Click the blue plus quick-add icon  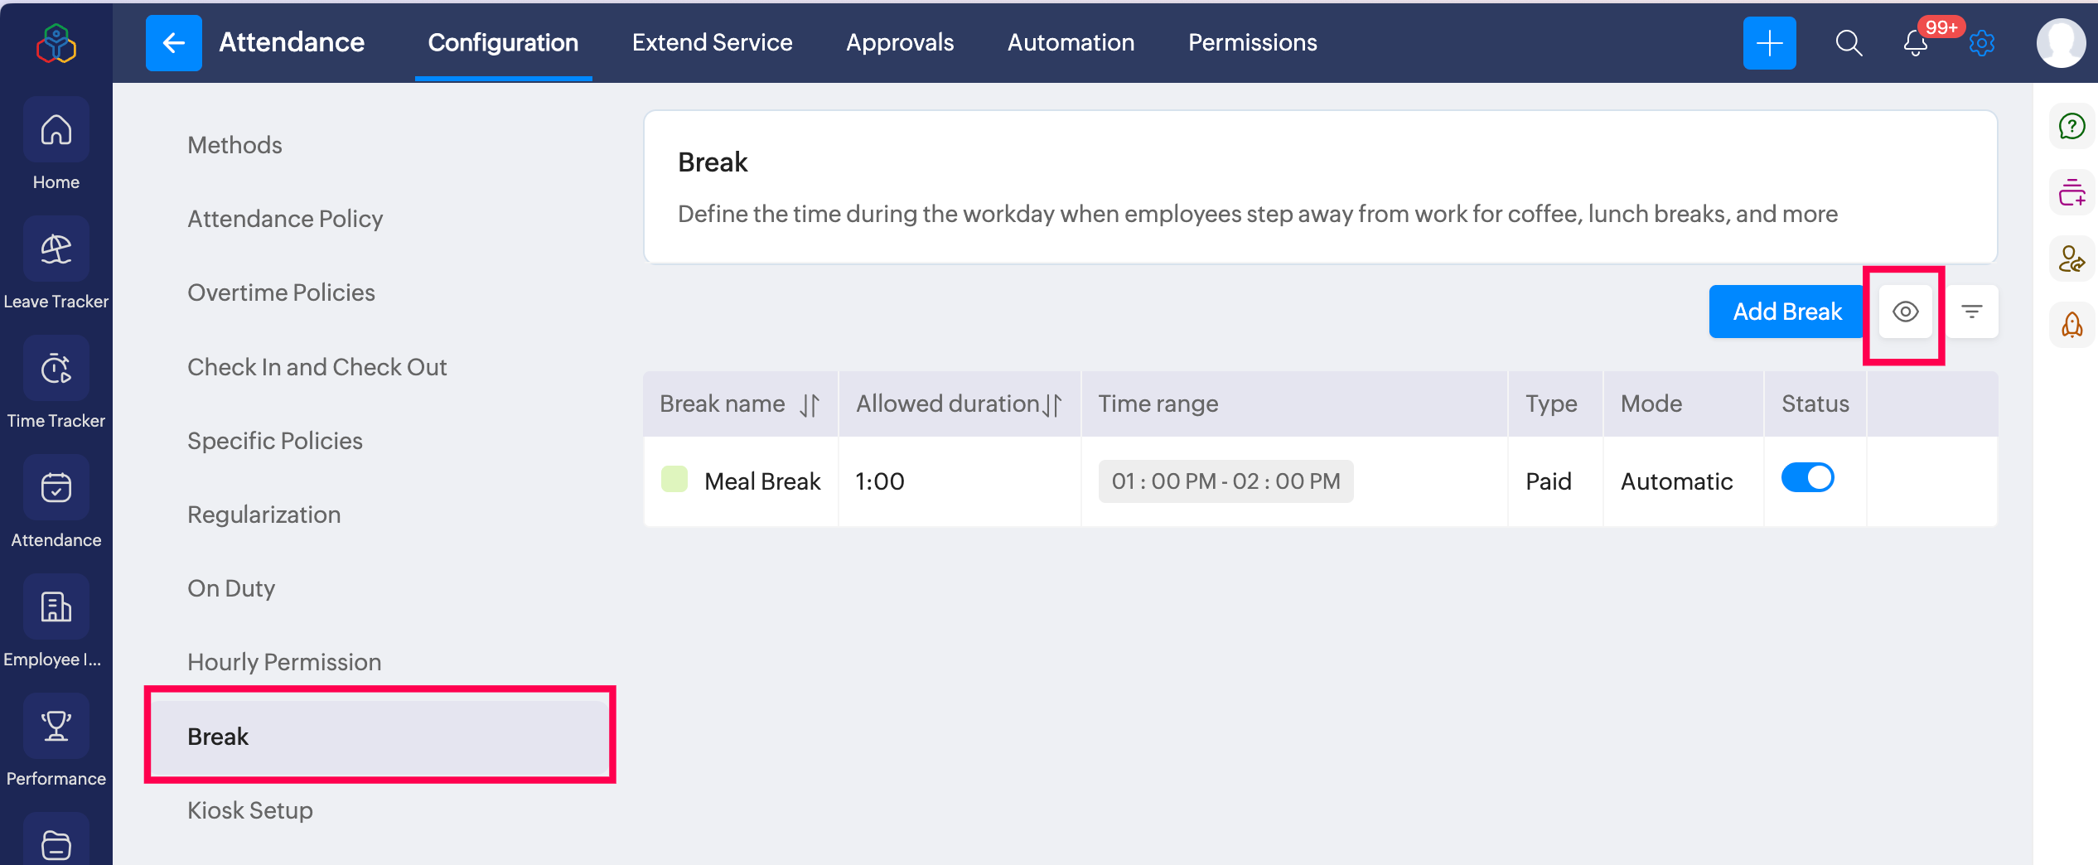click(1769, 43)
